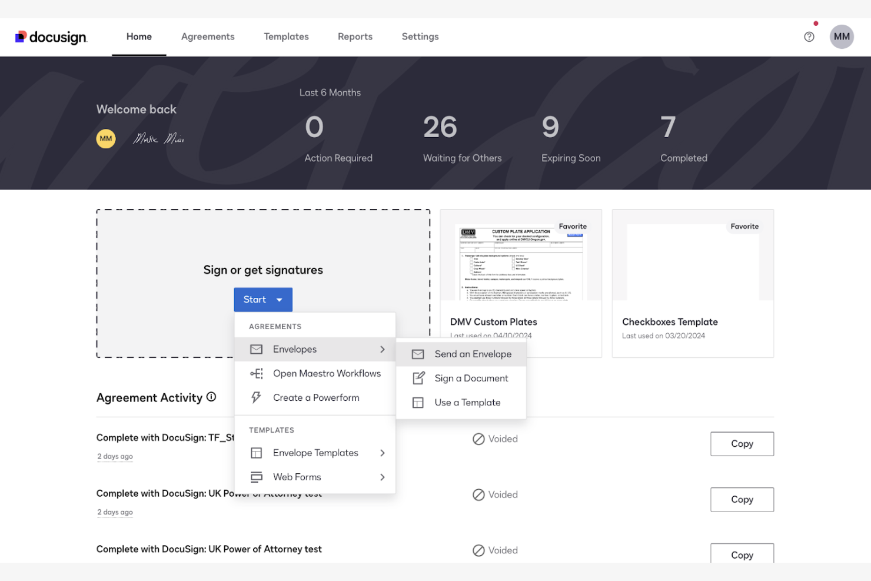Open the last UK Power of Attorney test agreement

click(x=209, y=549)
